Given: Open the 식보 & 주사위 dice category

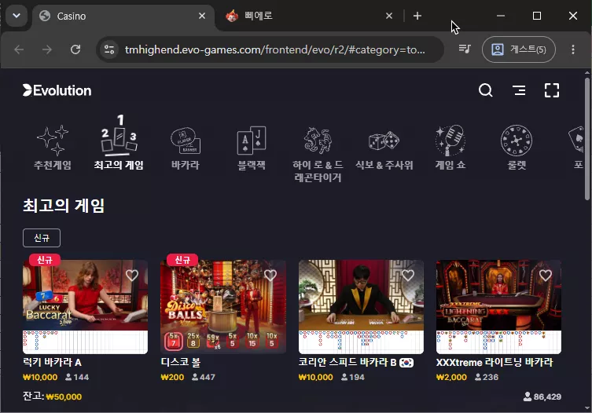Looking at the screenshot, I should (x=384, y=149).
